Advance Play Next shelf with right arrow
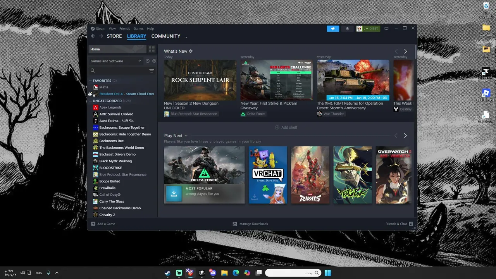The image size is (496, 279). (405, 136)
